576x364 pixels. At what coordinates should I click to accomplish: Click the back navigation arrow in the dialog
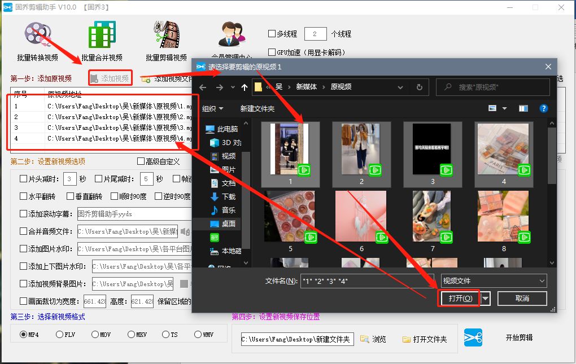203,87
